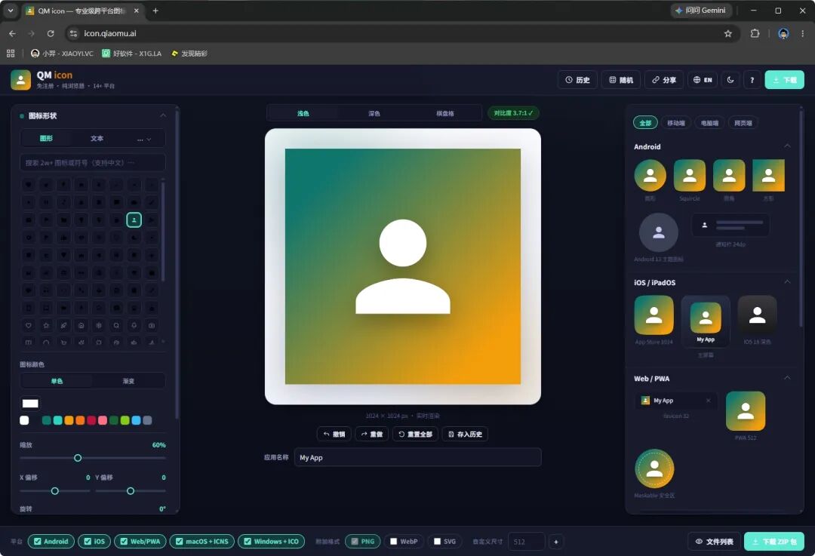Screen dimensions: 815x556
Task: Click the 下载 download button in header
Action: point(784,80)
